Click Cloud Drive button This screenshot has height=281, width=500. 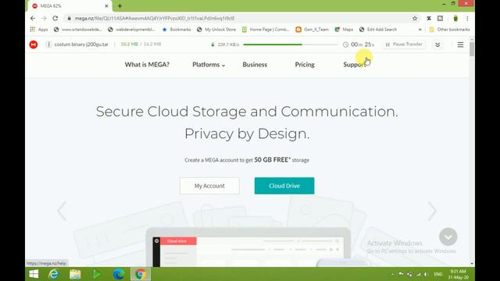tap(284, 186)
